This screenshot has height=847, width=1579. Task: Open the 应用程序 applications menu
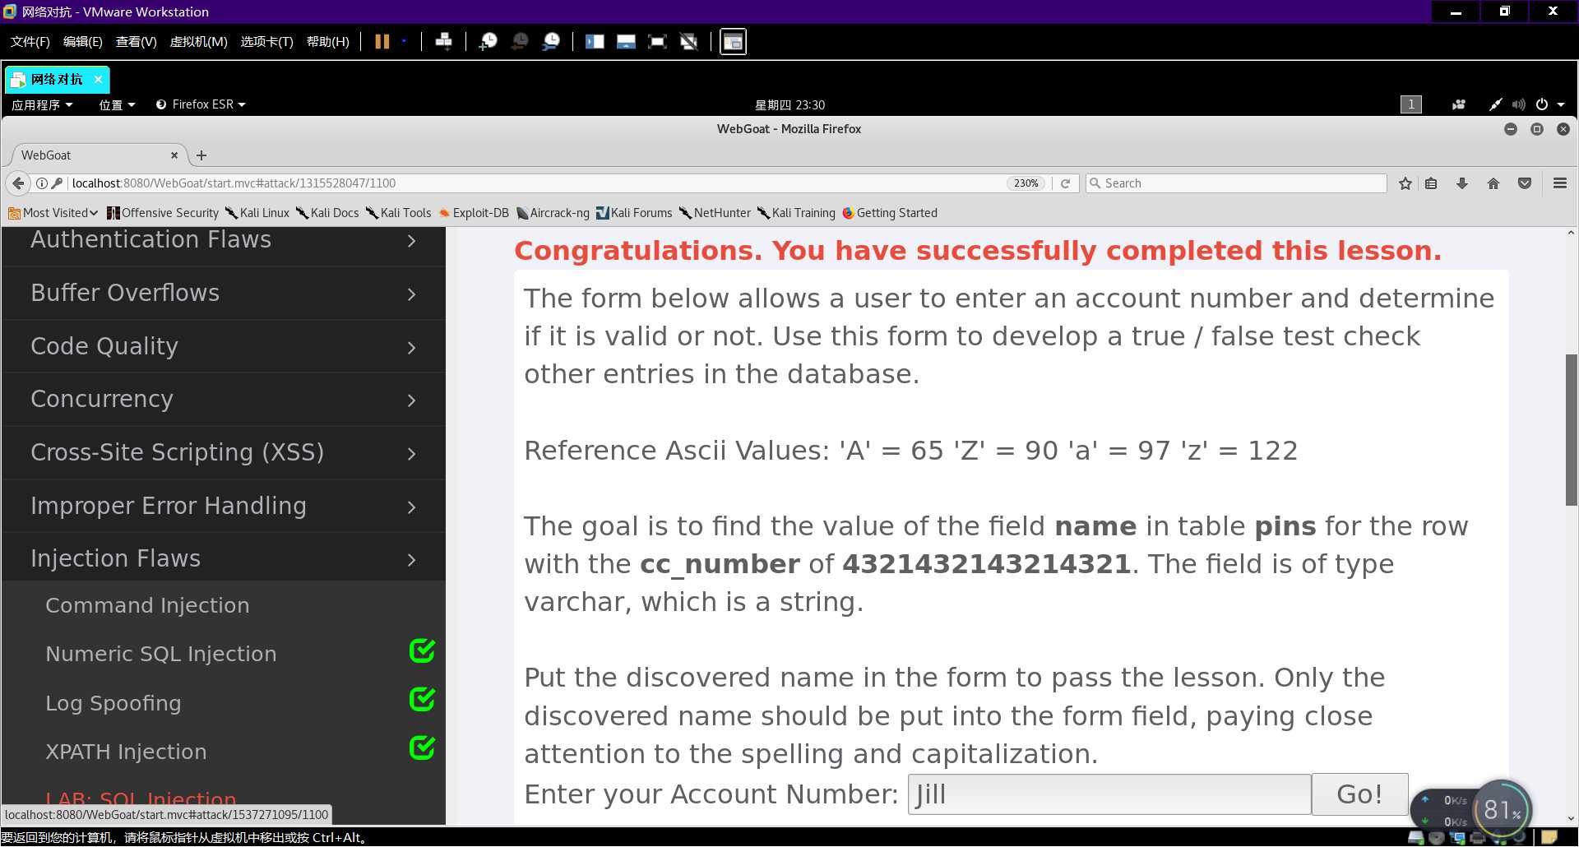(x=42, y=104)
